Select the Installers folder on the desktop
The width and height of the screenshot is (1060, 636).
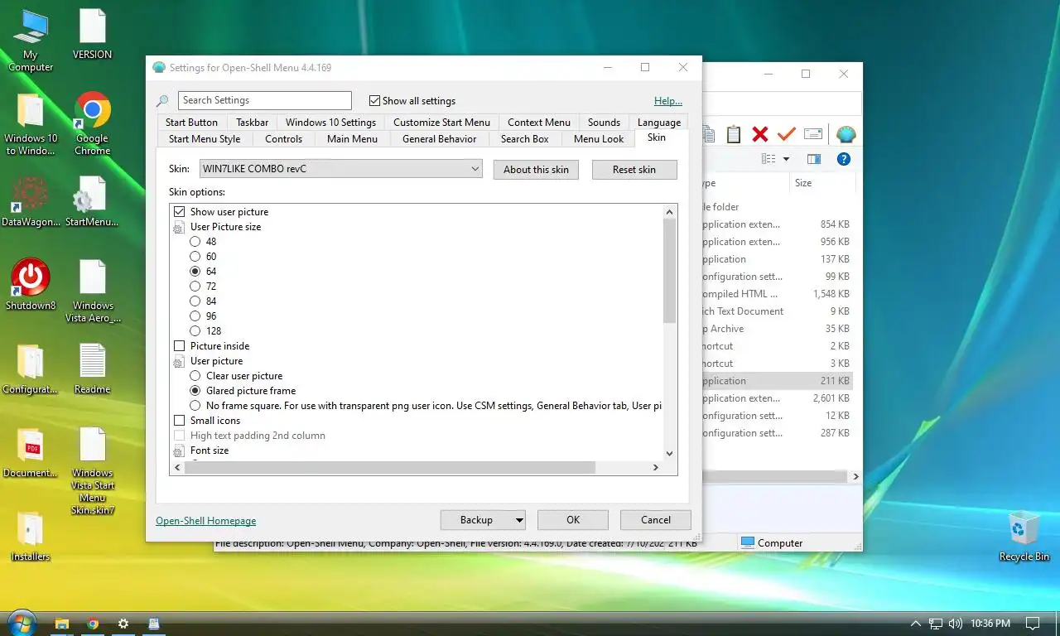[31, 537]
